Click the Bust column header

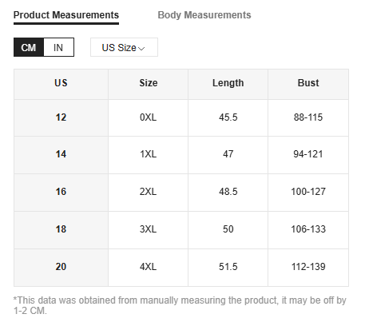click(x=308, y=83)
